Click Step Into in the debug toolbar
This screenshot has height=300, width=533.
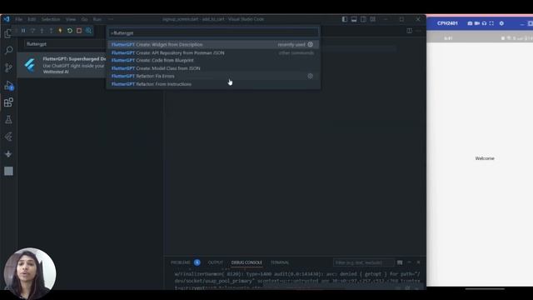point(42,31)
